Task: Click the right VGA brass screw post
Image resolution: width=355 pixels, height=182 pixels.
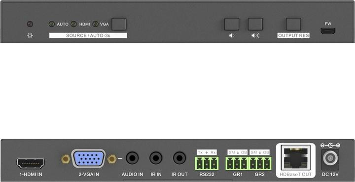Action: point(112,159)
